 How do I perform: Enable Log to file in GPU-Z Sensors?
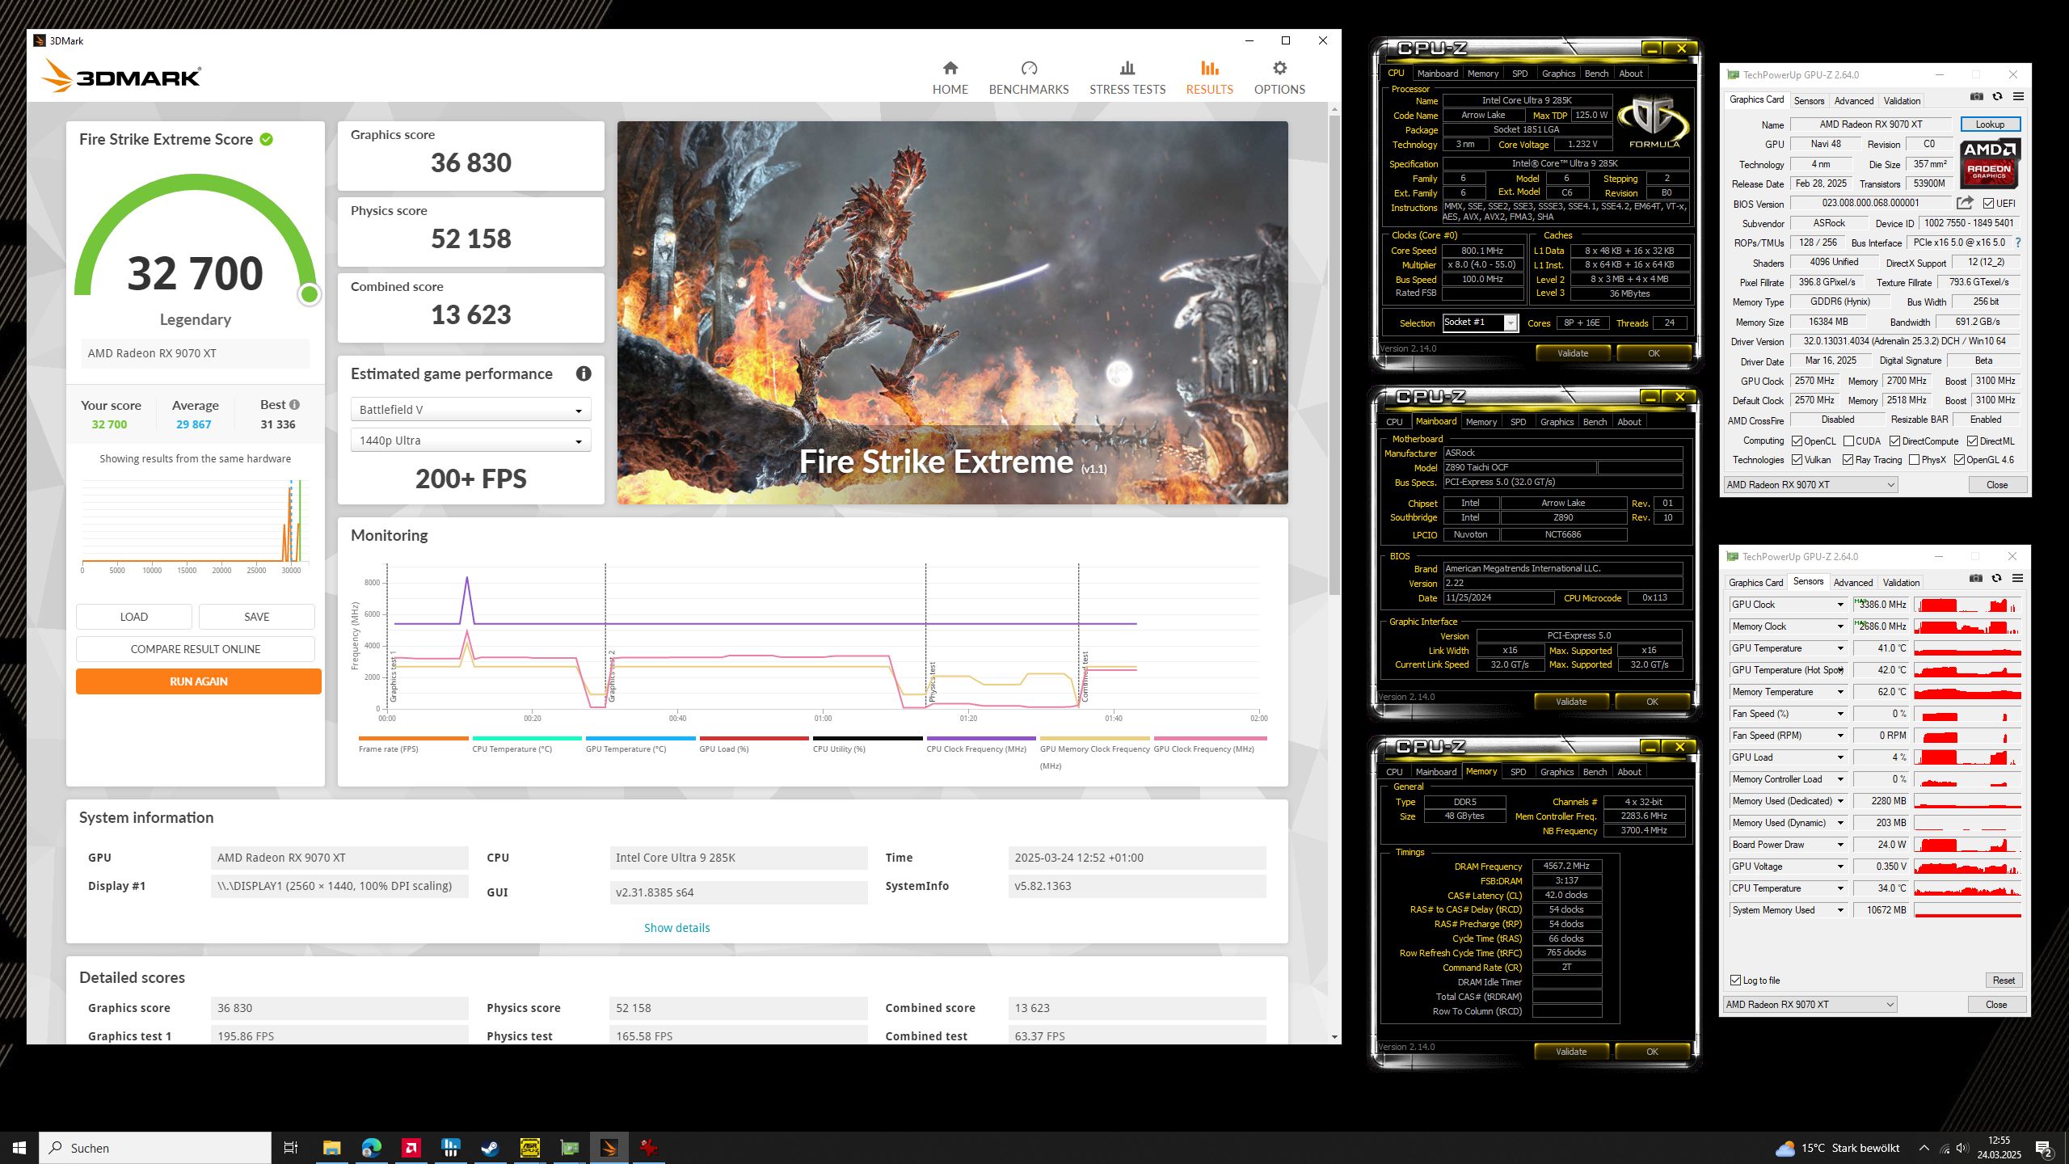pyautogui.click(x=1736, y=981)
